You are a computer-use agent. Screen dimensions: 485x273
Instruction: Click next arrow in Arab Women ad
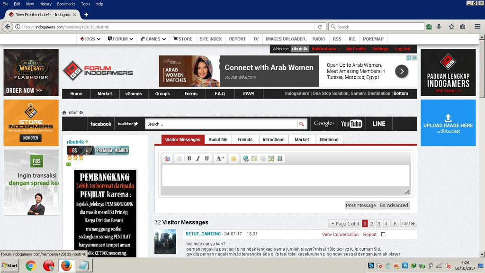pyautogui.click(x=402, y=72)
